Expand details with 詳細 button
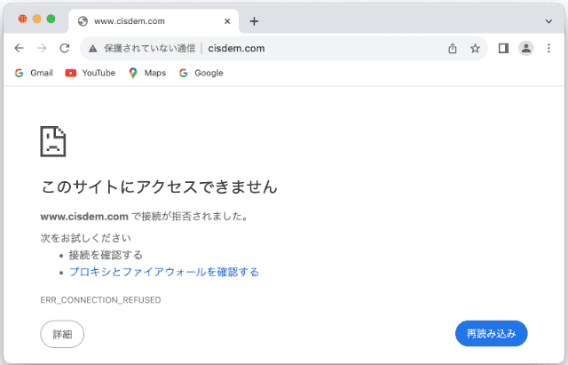This screenshot has height=365, width=568. [x=62, y=334]
